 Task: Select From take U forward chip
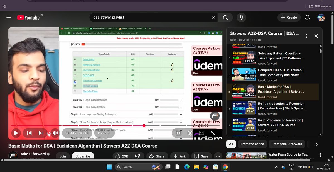click(x=287, y=144)
